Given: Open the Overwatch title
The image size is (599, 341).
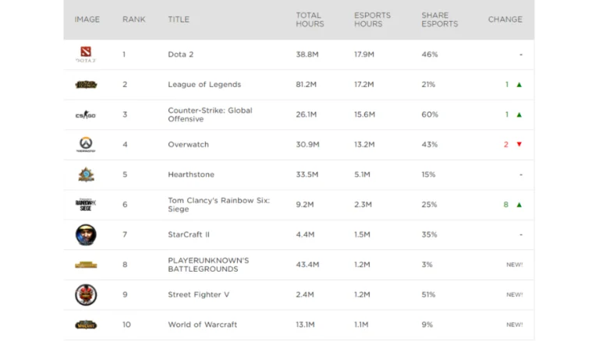Looking at the screenshot, I should (188, 144).
